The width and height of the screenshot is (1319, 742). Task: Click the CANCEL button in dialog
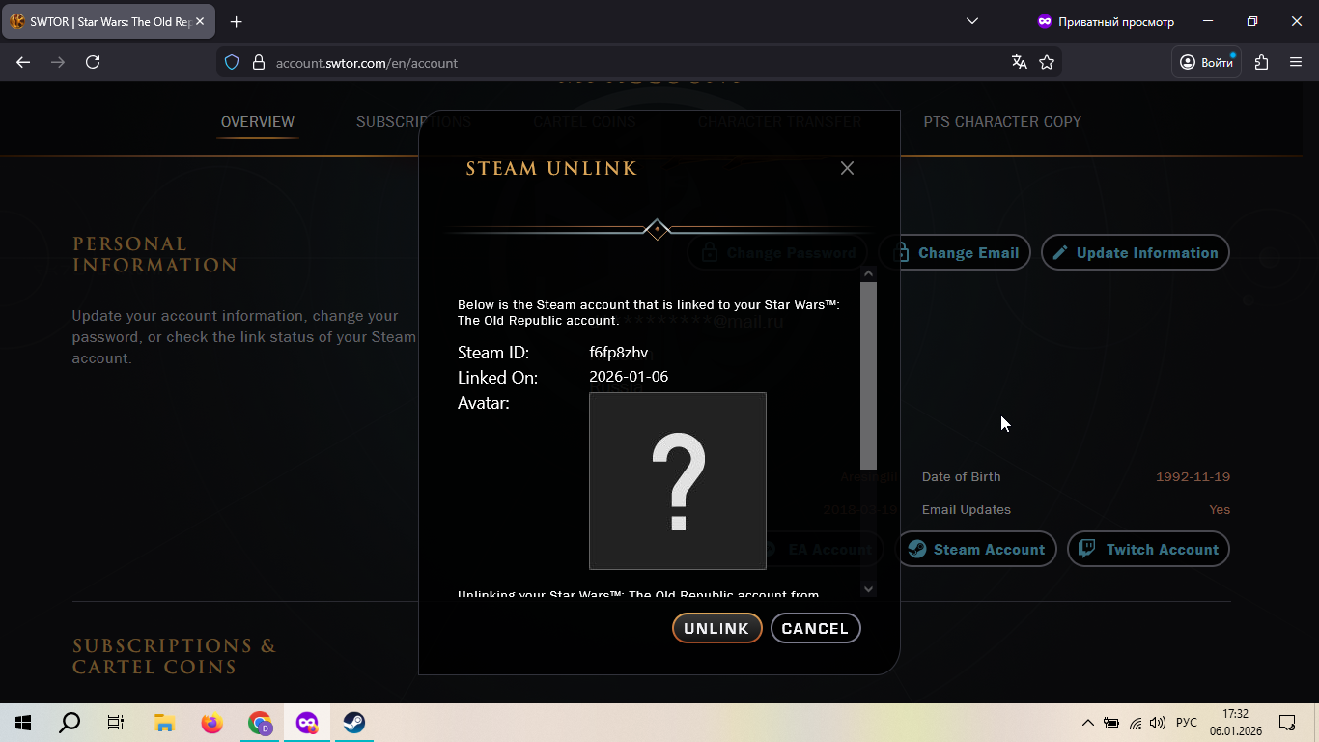[x=815, y=628]
